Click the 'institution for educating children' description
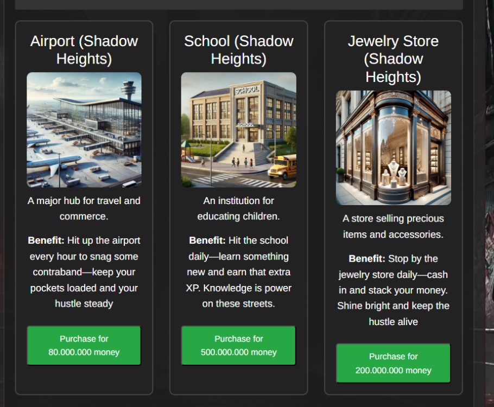 click(238, 208)
